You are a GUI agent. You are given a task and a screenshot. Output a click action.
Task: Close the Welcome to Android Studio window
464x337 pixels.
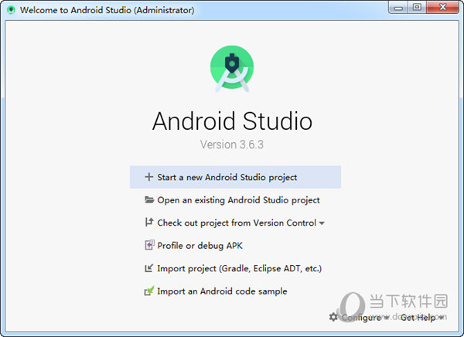pyautogui.click(x=442, y=8)
